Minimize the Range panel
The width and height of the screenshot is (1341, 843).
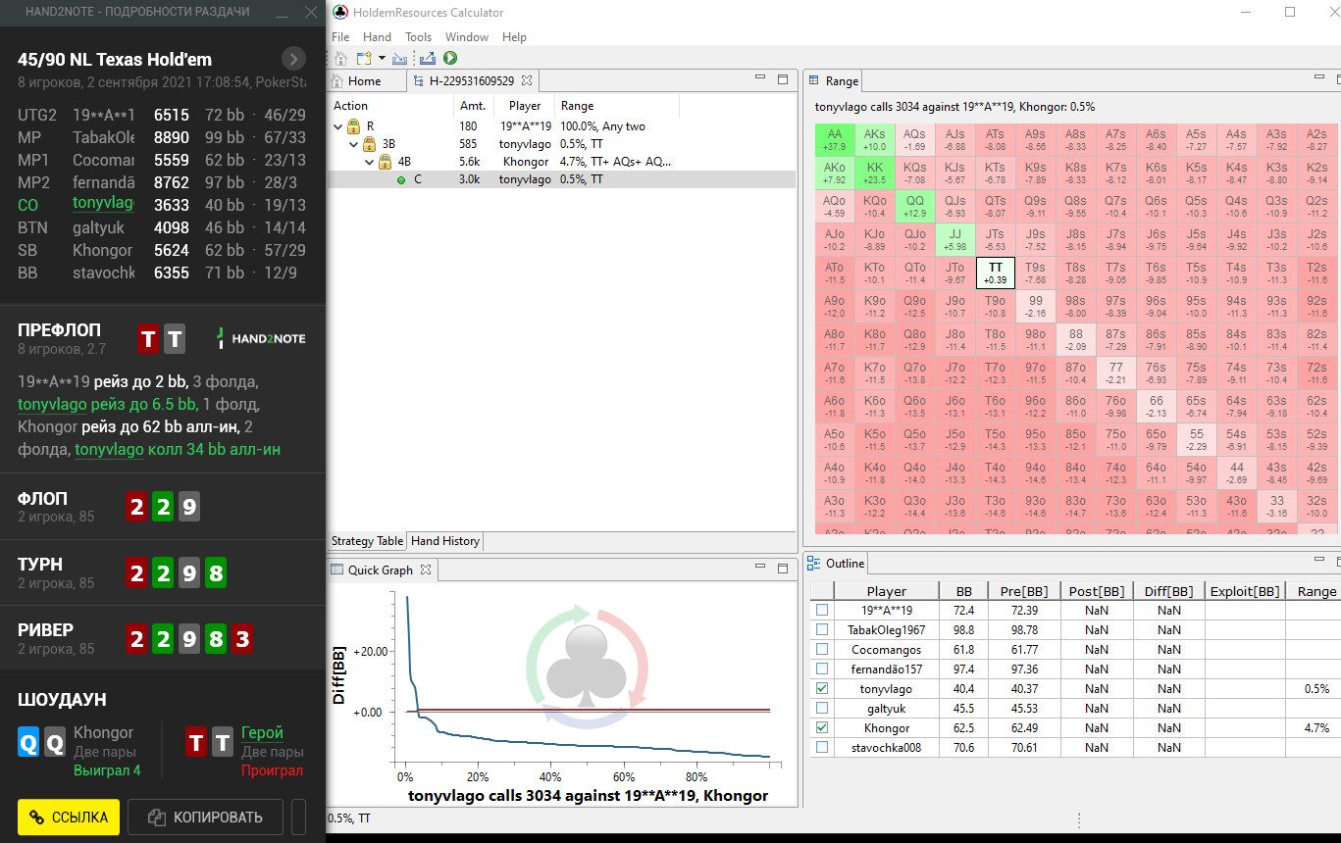(1320, 78)
